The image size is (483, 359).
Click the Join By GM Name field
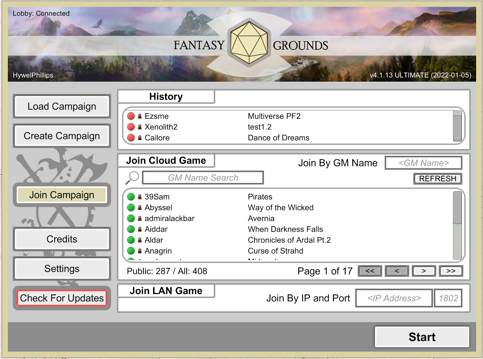(424, 163)
